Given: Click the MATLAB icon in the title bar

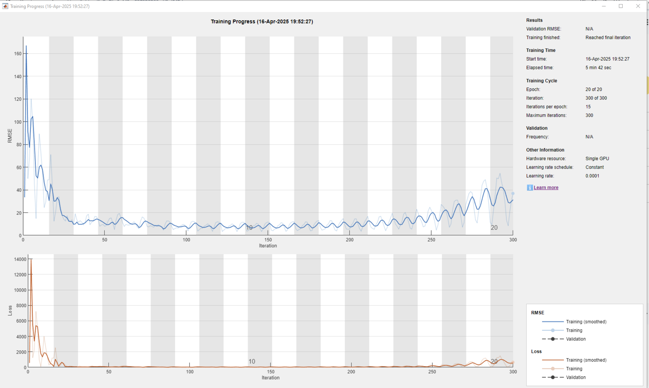Looking at the screenshot, I should click(5, 6).
